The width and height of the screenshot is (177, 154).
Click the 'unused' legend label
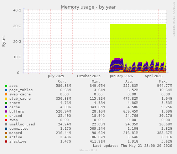click(16, 116)
